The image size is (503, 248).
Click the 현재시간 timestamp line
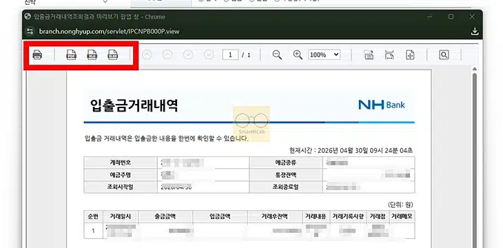(351, 150)
